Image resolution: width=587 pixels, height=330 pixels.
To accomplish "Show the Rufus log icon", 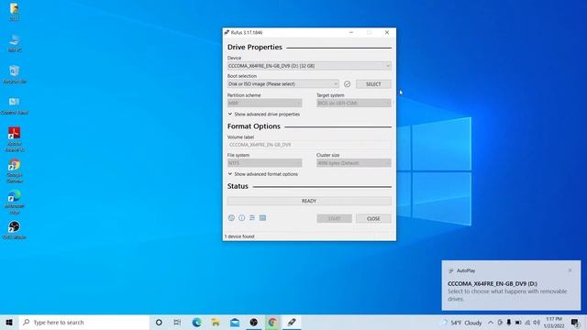I will tap(263, 218).
